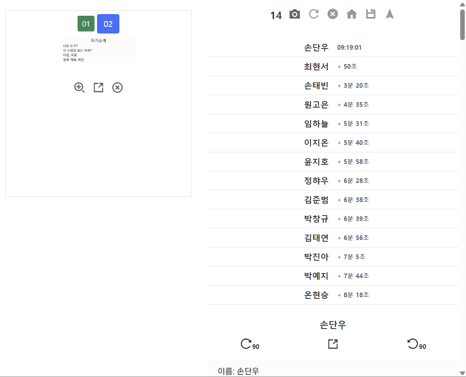This screenshot has height=377, width=466.
Task: Click the navigation arrow icon
Action: 390,14
